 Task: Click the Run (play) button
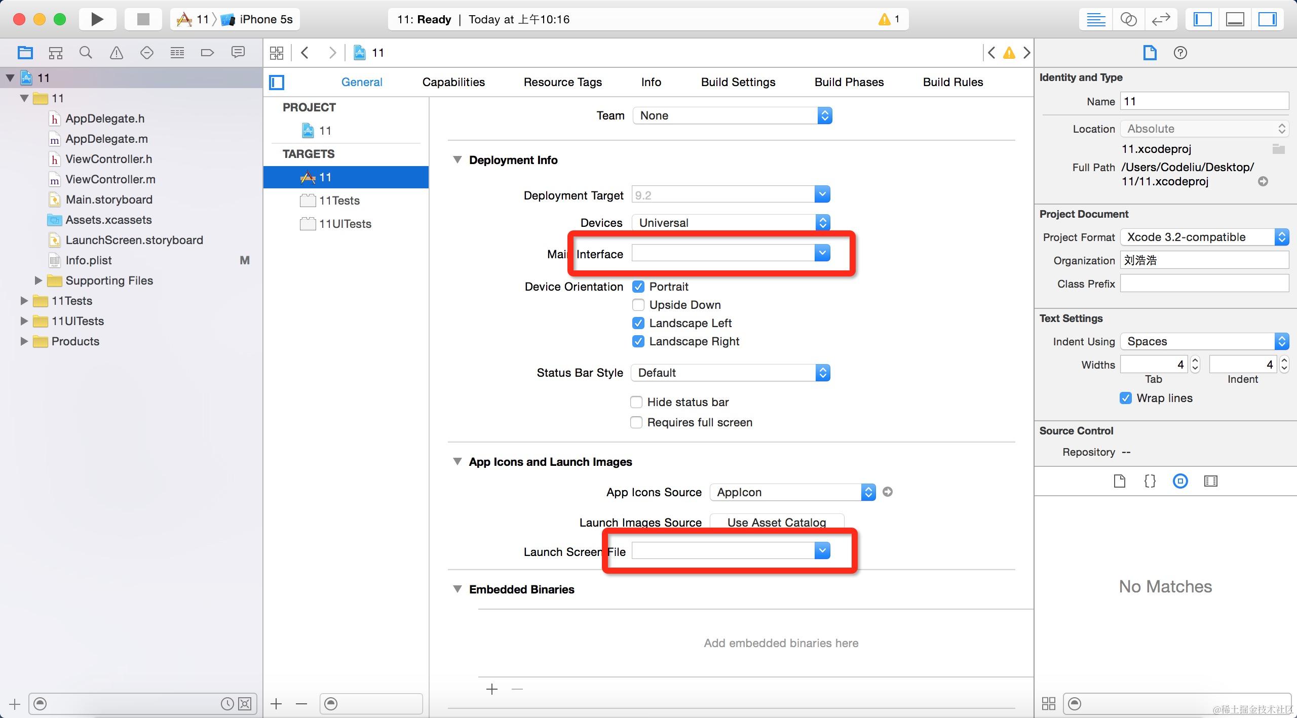point(97,19)
